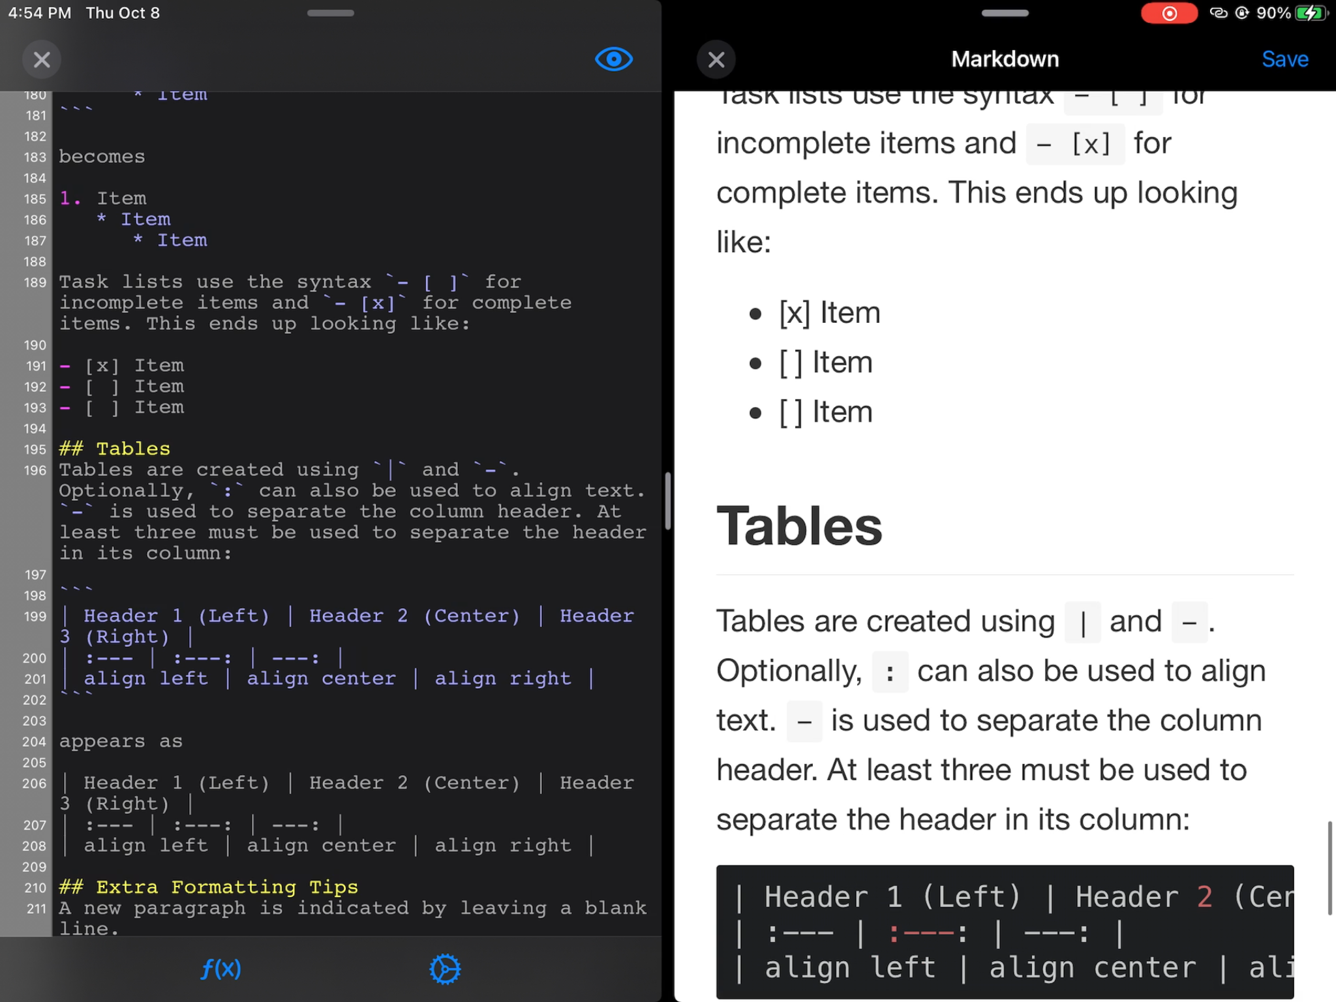Viewport: 1336px width, 1002px height.
Task: Close the Markdown preview window
Action: tap(716, 59)
